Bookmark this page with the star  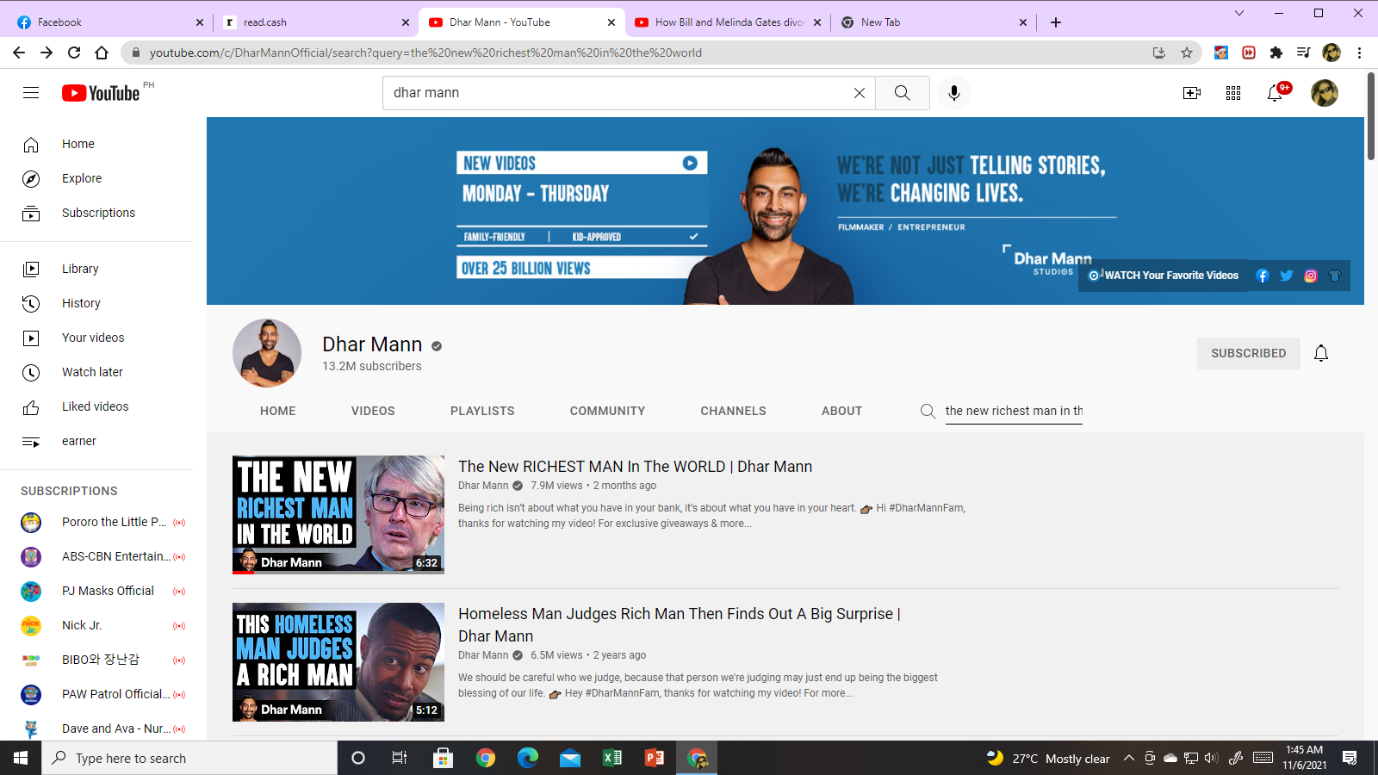(1187, 53)
